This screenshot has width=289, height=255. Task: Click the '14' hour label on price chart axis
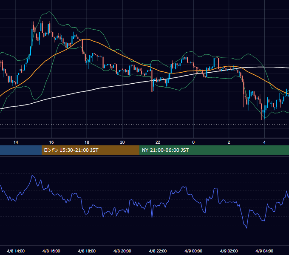click(16, 142)
